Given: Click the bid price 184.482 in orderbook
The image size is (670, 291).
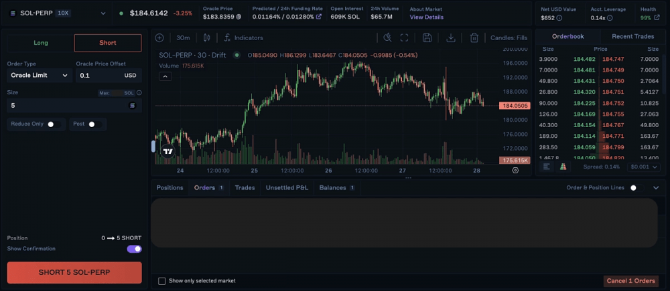Looking at the screenshot, I should 584,59.
